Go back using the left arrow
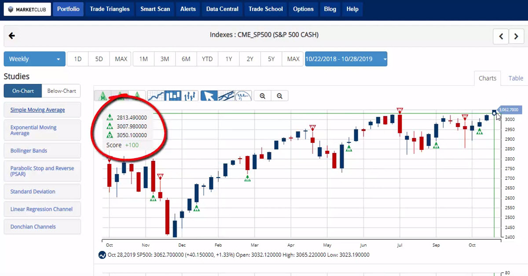This screenshot has width=528, height=276. (x=12, y=36)
